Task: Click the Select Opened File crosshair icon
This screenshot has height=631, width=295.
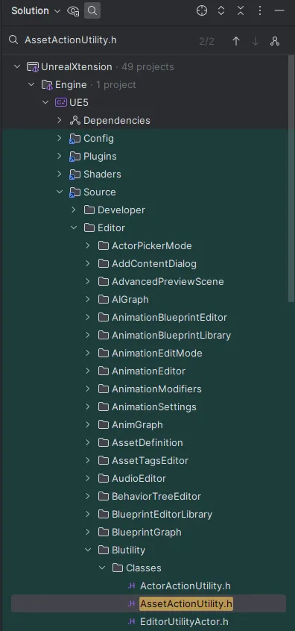Action: point(202,11)
